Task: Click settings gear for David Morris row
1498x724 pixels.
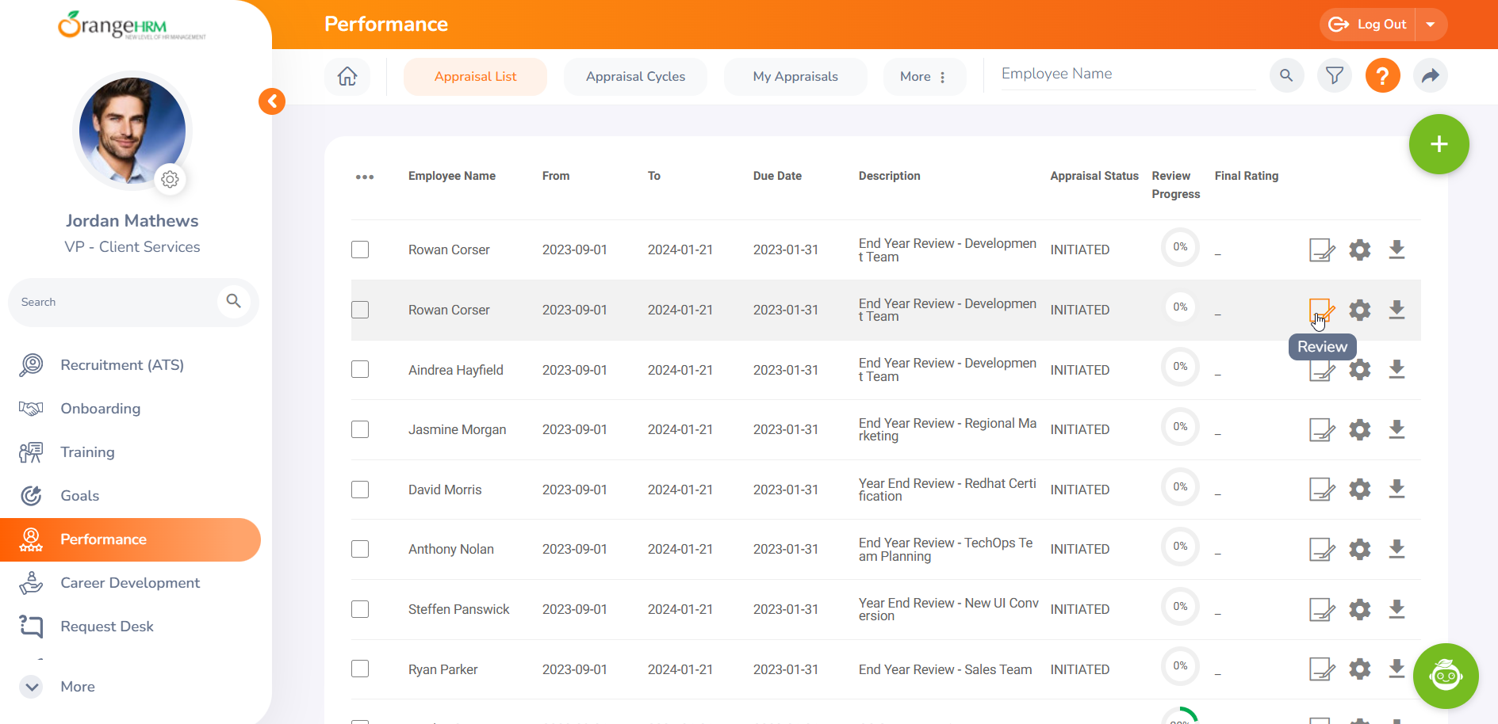Action: pos(1359,490)
